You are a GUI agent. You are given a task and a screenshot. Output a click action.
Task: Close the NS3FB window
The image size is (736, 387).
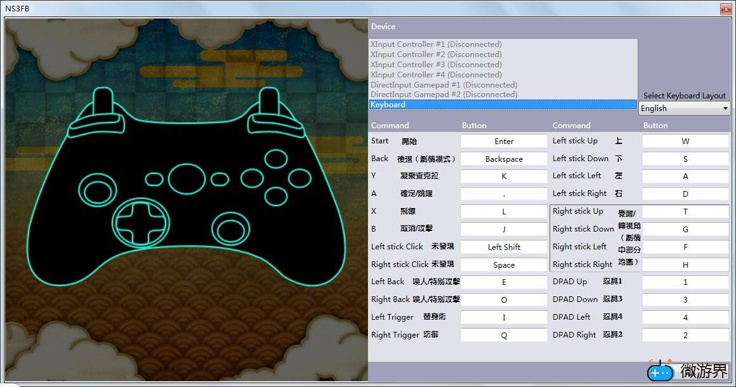725,9
